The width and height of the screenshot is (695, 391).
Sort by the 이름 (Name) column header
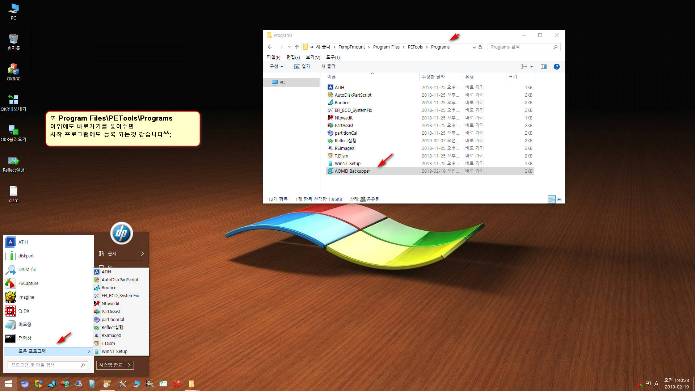coord(372,77)
